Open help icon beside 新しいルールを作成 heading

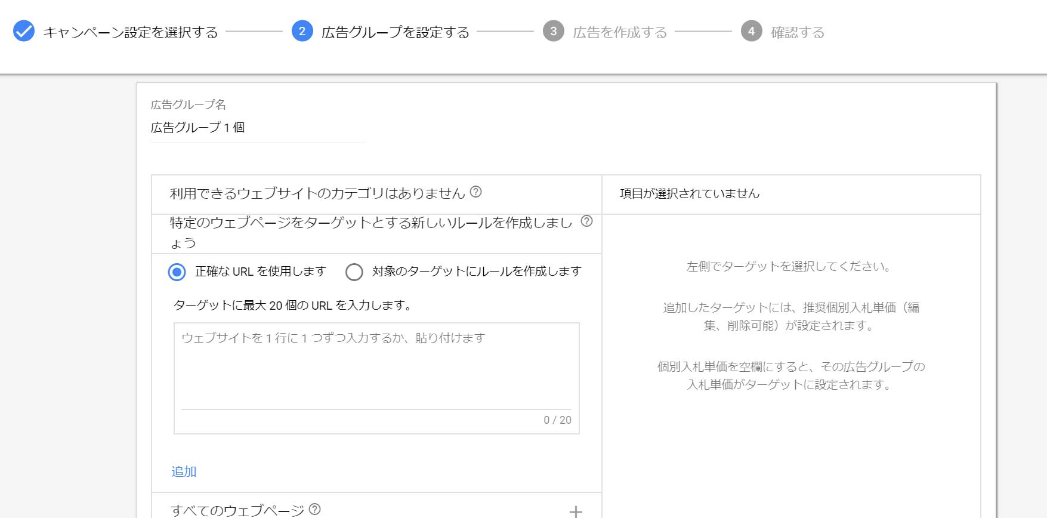(587, 221)
